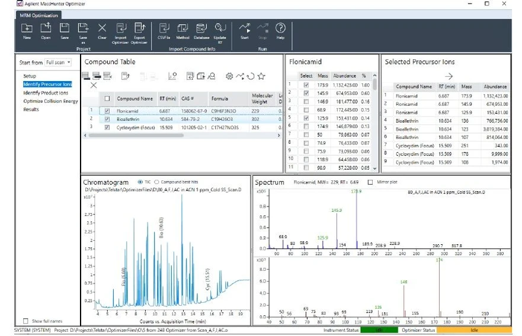Select Identify Precursor Ions step
The image size is (522, 336).
(47, 85)
